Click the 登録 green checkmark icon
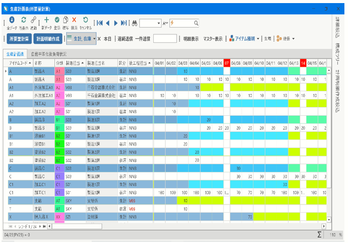This screenshot has height=243, width=348. point(57,20)
